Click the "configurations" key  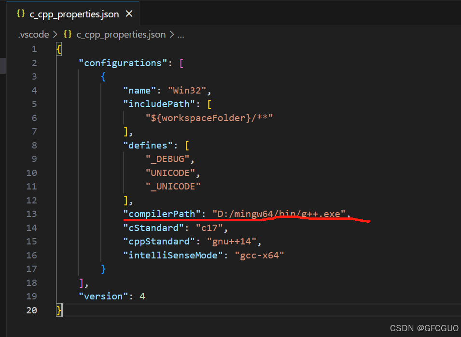point(123,63)
